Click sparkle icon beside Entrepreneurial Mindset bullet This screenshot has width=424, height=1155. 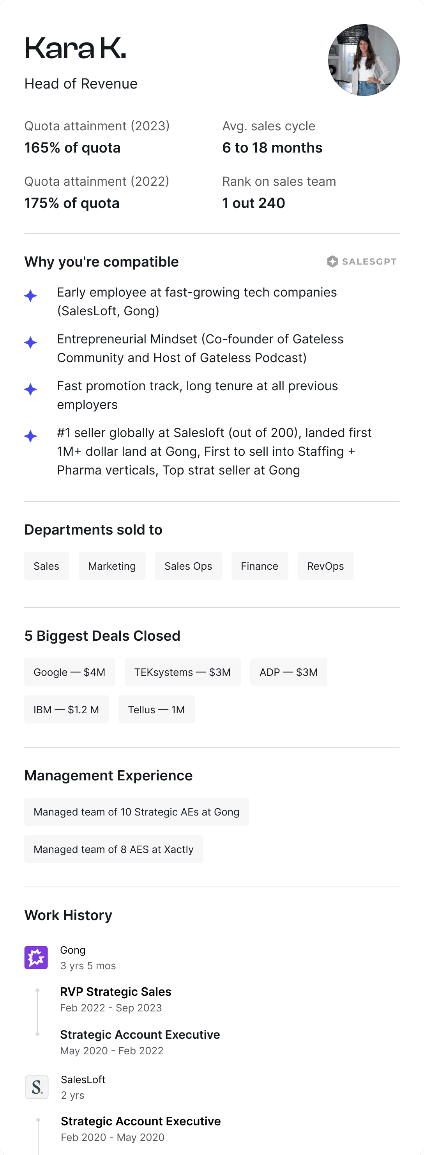tap(30, 343)
